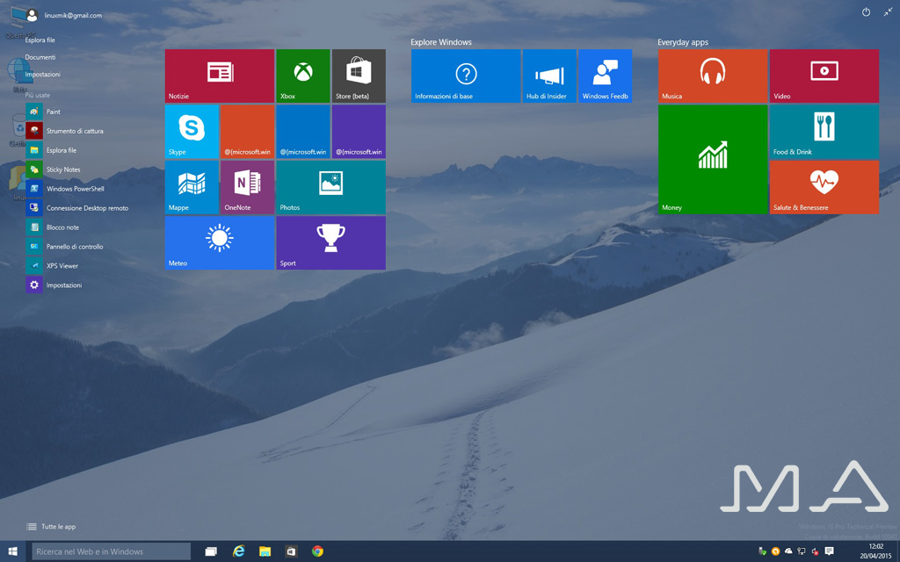Image resolution: width=900 pixels, height=562 pixels.
Task: Launch XPS Viewer
Action: [x=52, y=266]
